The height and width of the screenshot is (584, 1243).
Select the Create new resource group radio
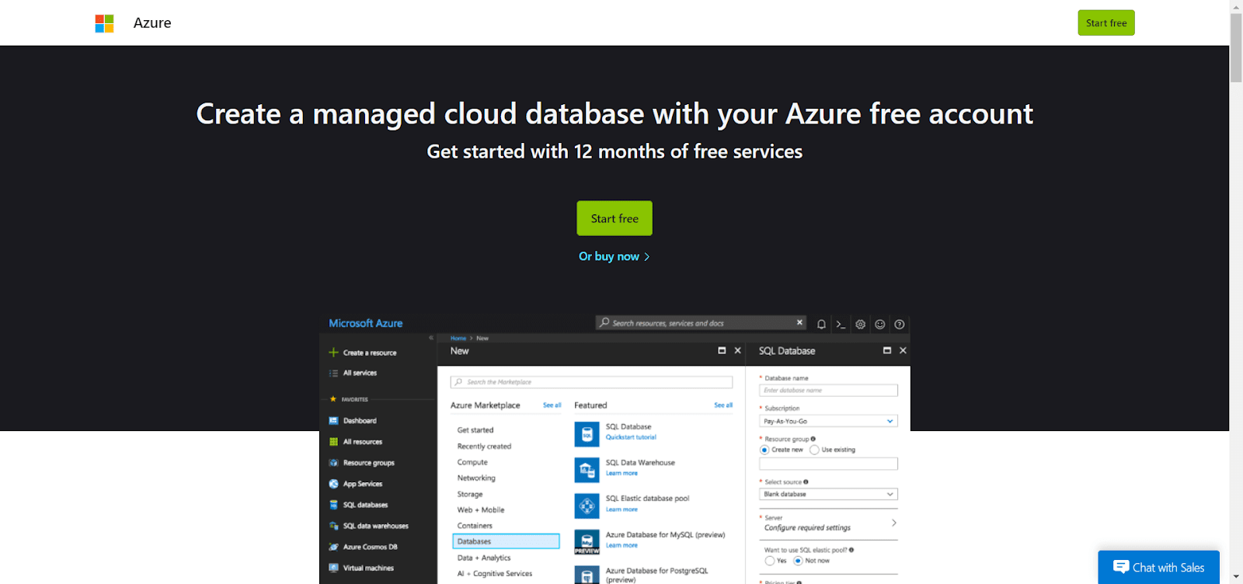pyautogui.click(x=764, y=450)
